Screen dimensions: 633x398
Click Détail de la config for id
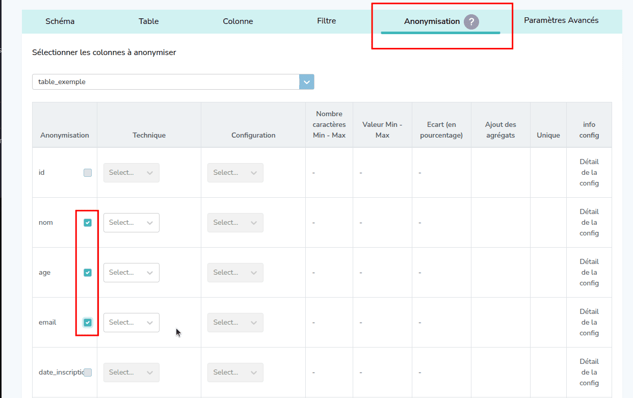point(589,173)
